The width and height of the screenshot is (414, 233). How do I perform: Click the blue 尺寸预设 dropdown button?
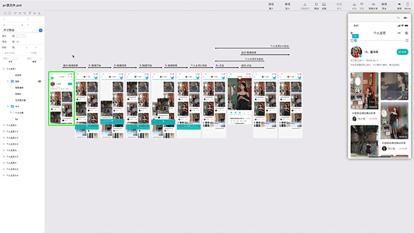click(x=41, y=30)
